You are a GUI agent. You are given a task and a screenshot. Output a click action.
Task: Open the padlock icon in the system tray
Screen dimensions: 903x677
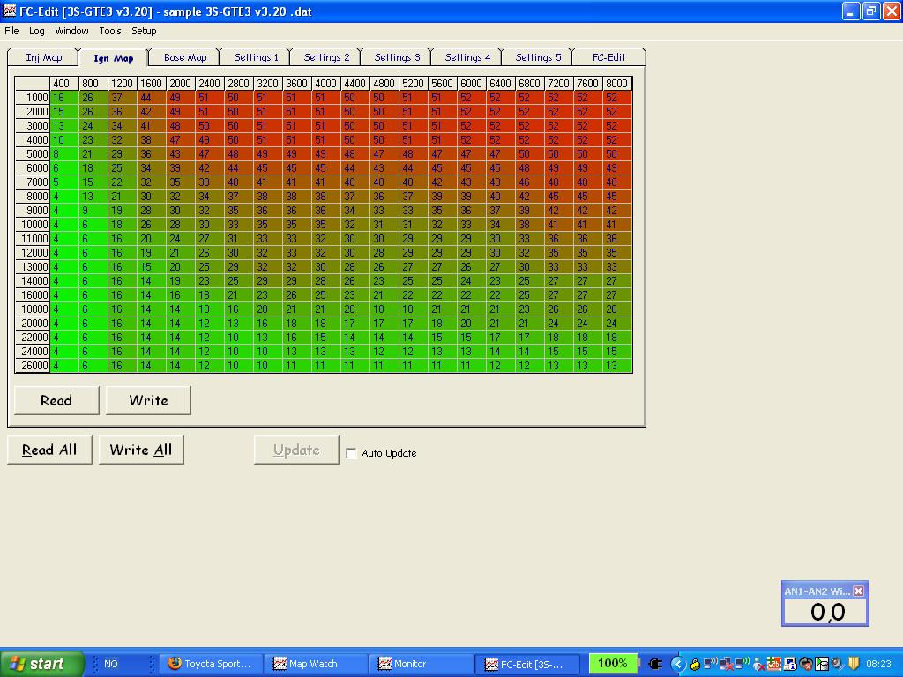695,664
